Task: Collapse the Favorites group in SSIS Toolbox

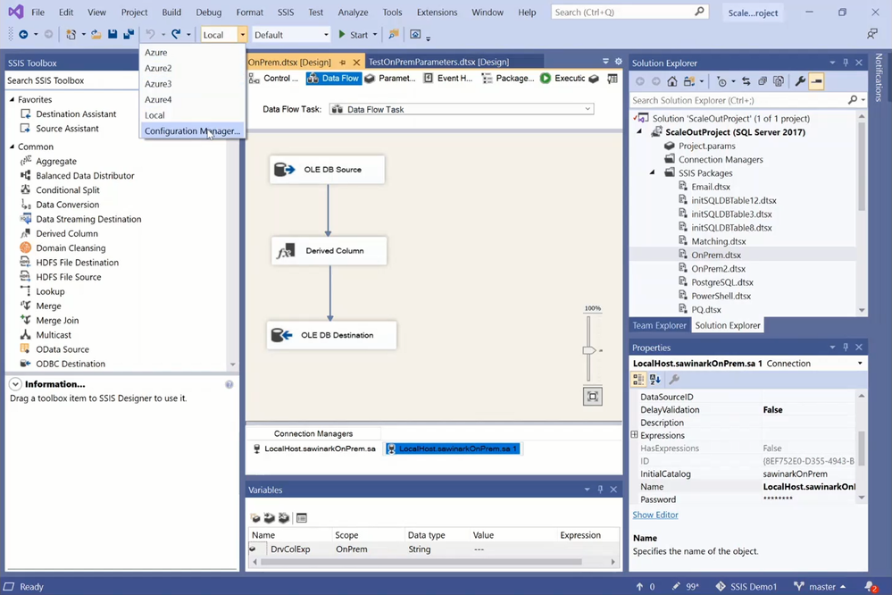Action: pyautogui.click(x=12, y=99)
